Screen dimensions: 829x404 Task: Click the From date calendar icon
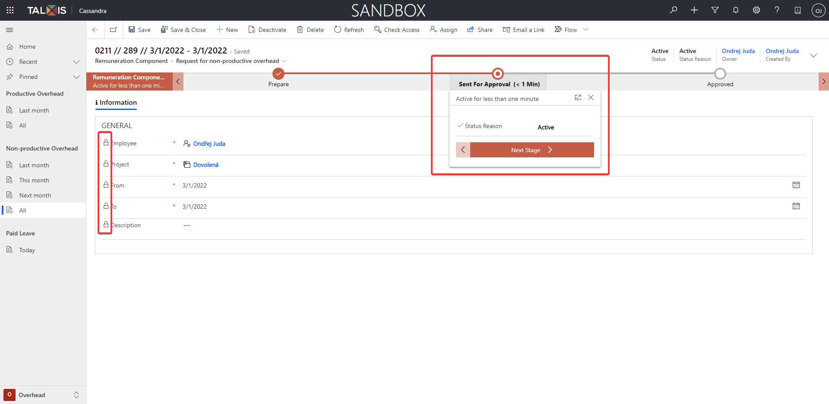[x=796, y=185]
